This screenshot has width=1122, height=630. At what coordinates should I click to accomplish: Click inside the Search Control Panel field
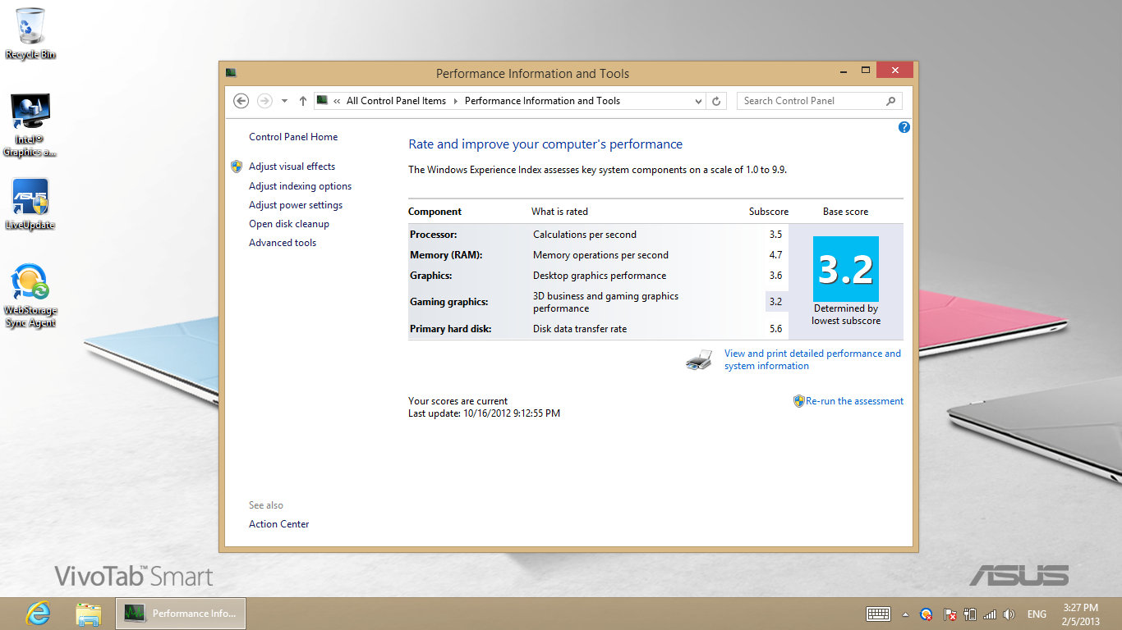click(x=812, y=101)
